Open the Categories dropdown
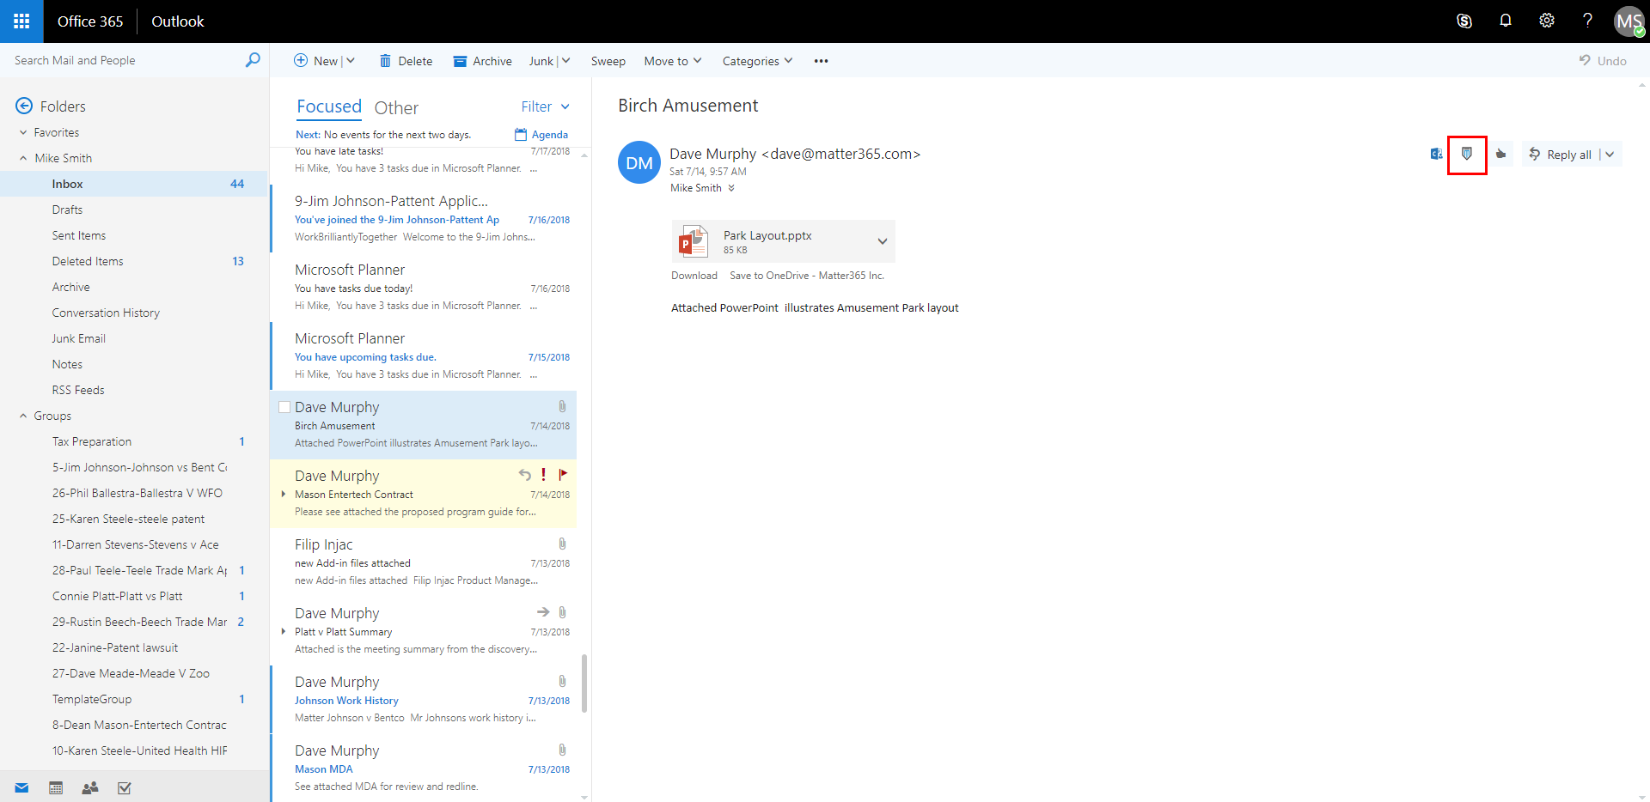 pos(757,61)
